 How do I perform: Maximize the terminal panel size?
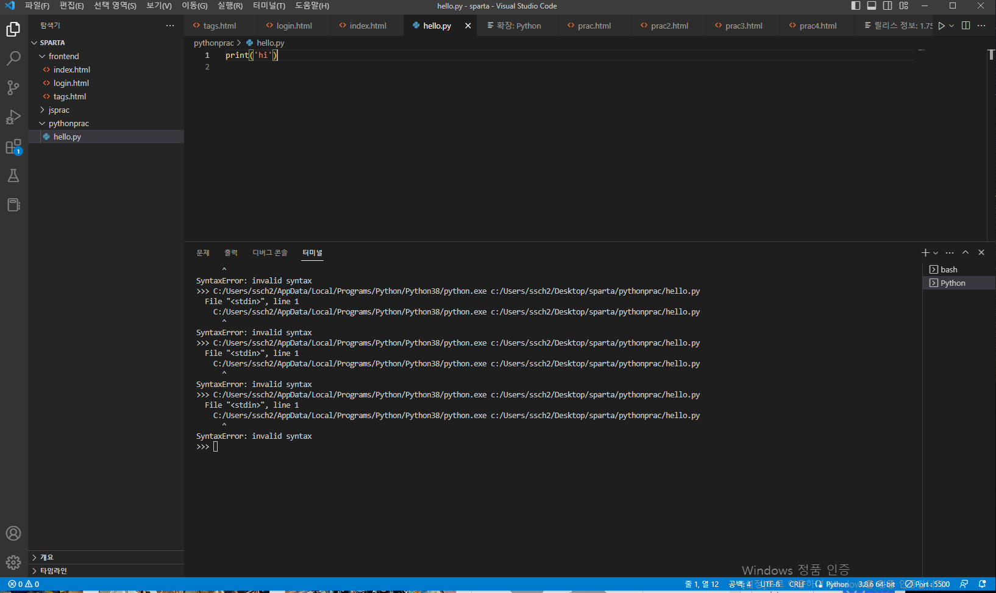(x=966, y=252)
